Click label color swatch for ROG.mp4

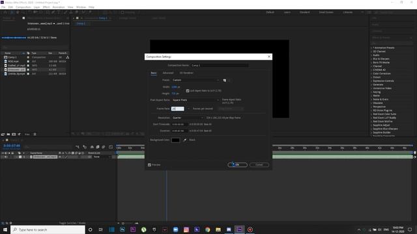(28, 62)
